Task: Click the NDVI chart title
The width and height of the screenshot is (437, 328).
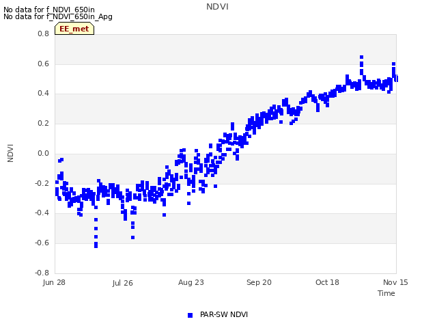Action: point(217,7)
